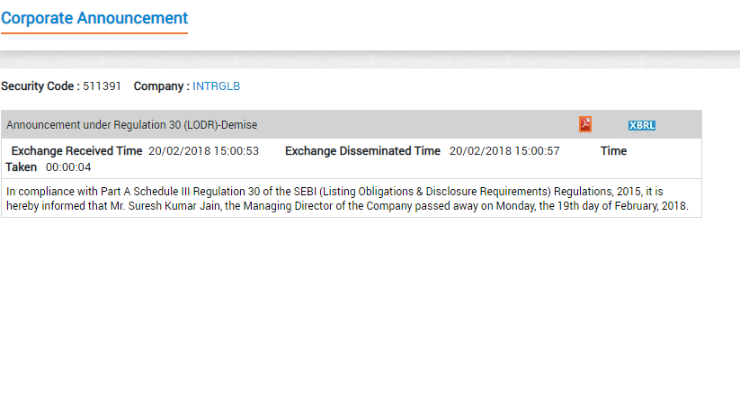740x414 pixels.
Task: Open the PDF attachment icon
Action: point(585,124)
